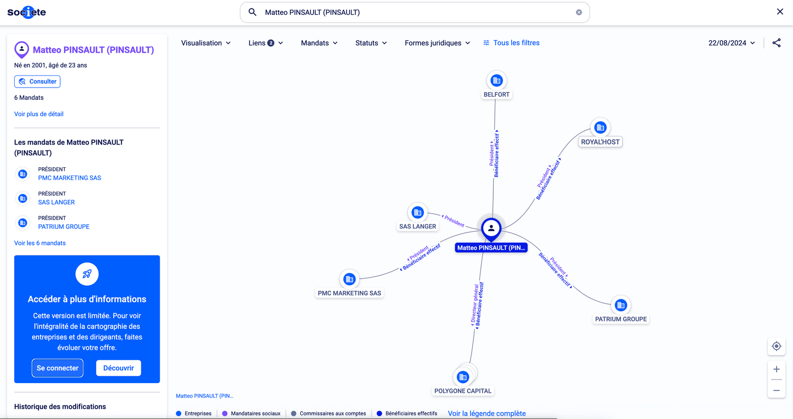Image resolution: width=793 pixels, height=419 pixels.
Task: Share the cartography via share icon
Action: point(776,43)
